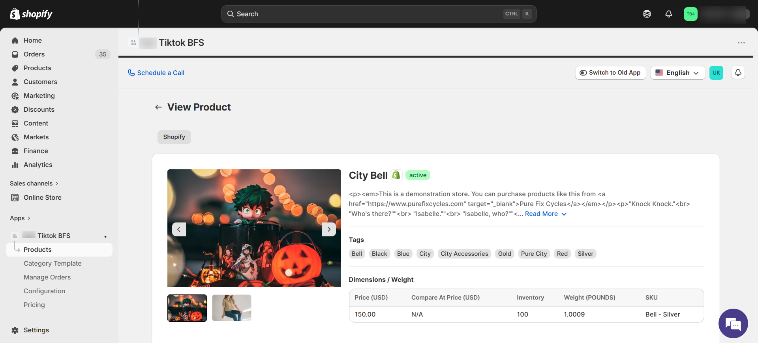Screen dimensions: 758x343
Task: Select the second product thumbnail image
Action: point(232,308)
